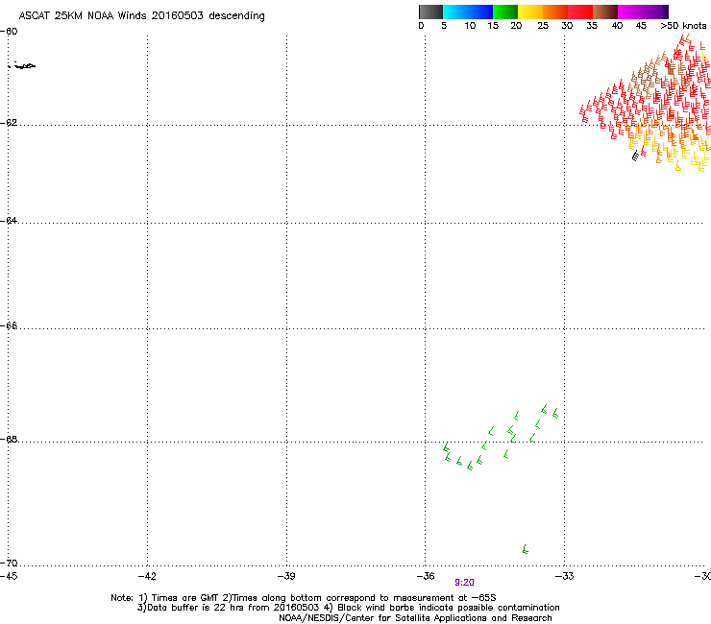Click the -60 latitude axis label
This screenshot has height=624, width=711.
[x=9, y=32]
